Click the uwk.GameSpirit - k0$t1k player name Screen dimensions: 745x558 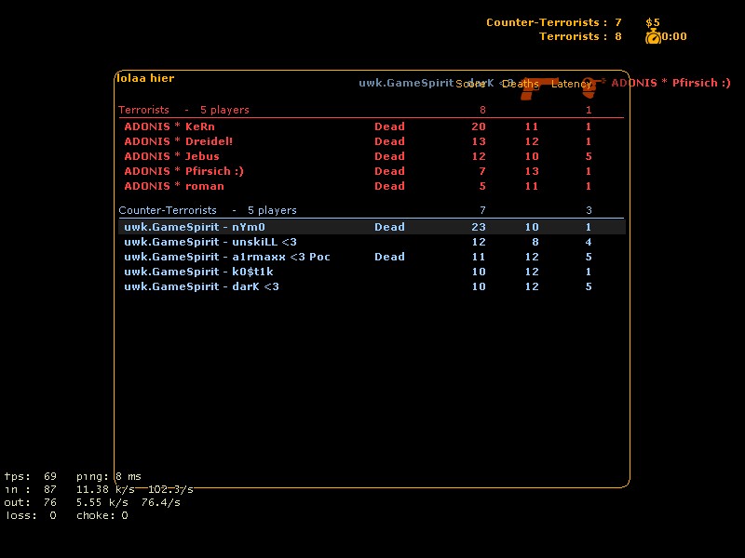pos(198,272)
